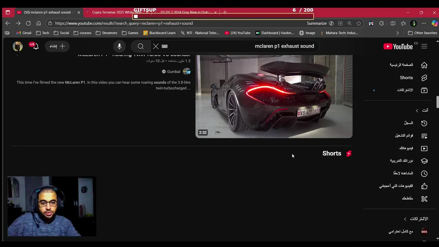Clear the search query with X

click(156, 46)
